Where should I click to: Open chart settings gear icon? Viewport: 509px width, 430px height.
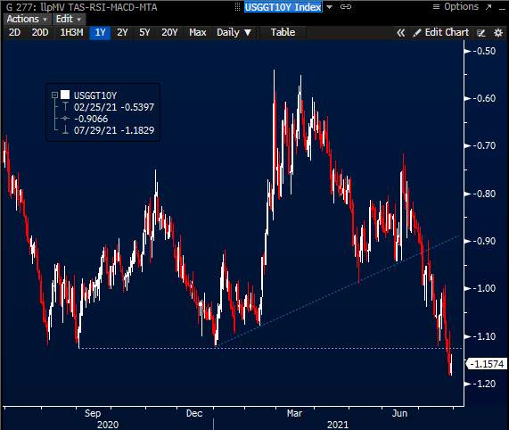click(498, 33)
